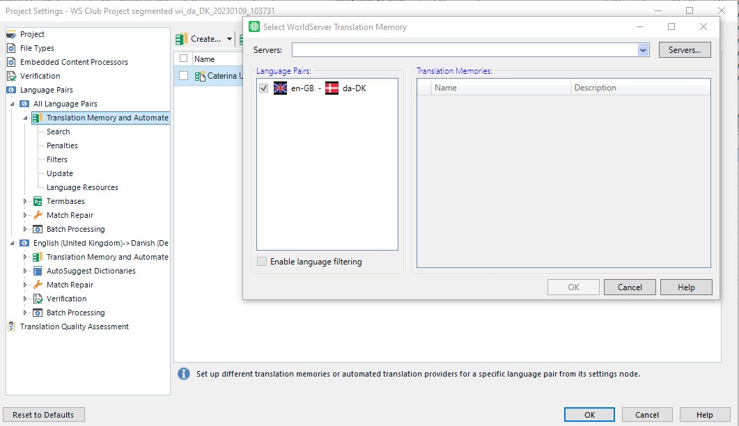Click the blue info icon
739x426 pixels.
184,374
